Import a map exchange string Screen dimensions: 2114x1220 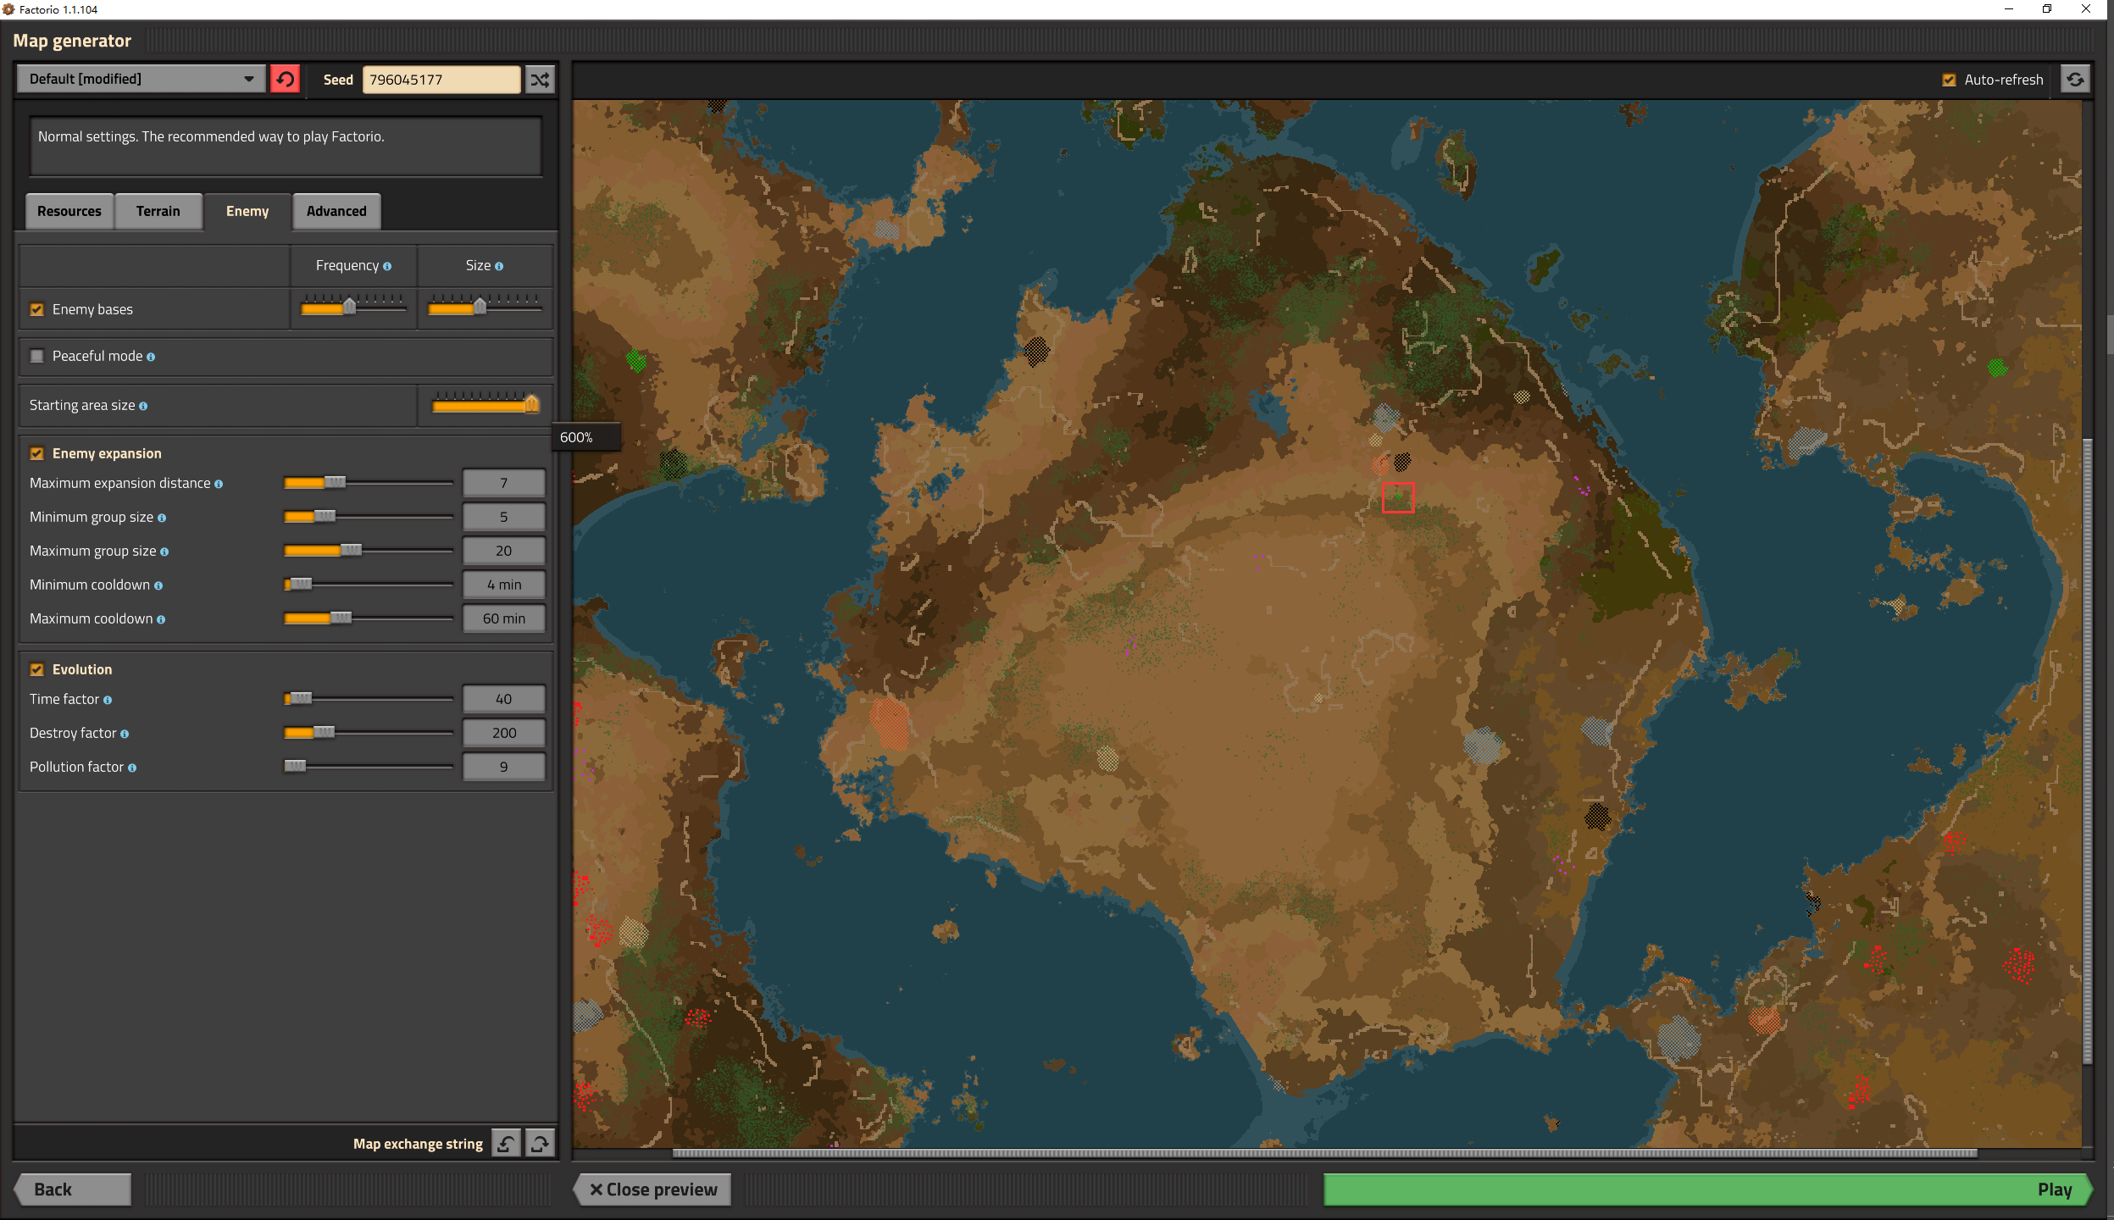click(506, 1144)
